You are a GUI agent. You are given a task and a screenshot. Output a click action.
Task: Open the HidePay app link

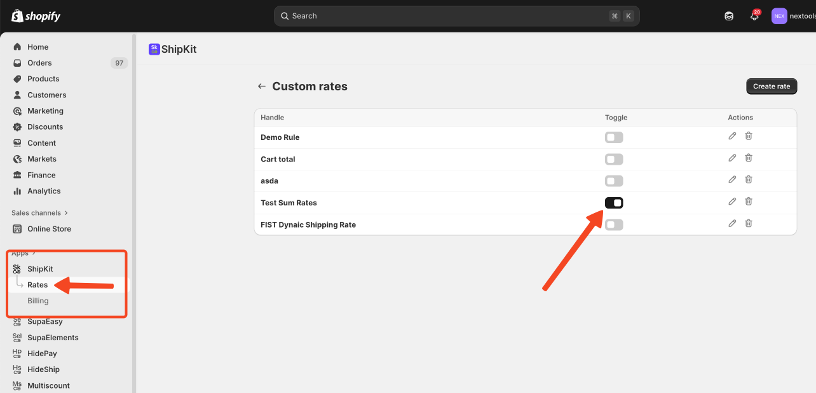[x=42, y=354]
